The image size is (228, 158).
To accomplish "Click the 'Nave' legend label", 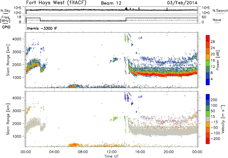I will (217, 20).
